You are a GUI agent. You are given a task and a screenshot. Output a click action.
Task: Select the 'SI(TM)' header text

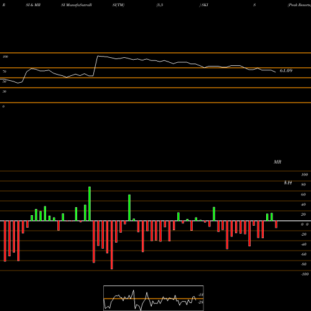(x=118, y=5)
